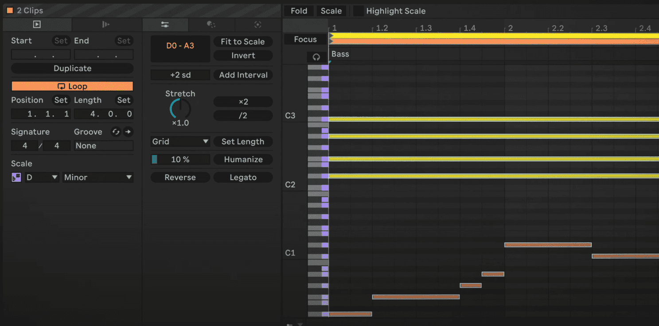Click the groove commit arrow icon
The height and width of the screenshot is (326, 659).
[128, 131]
